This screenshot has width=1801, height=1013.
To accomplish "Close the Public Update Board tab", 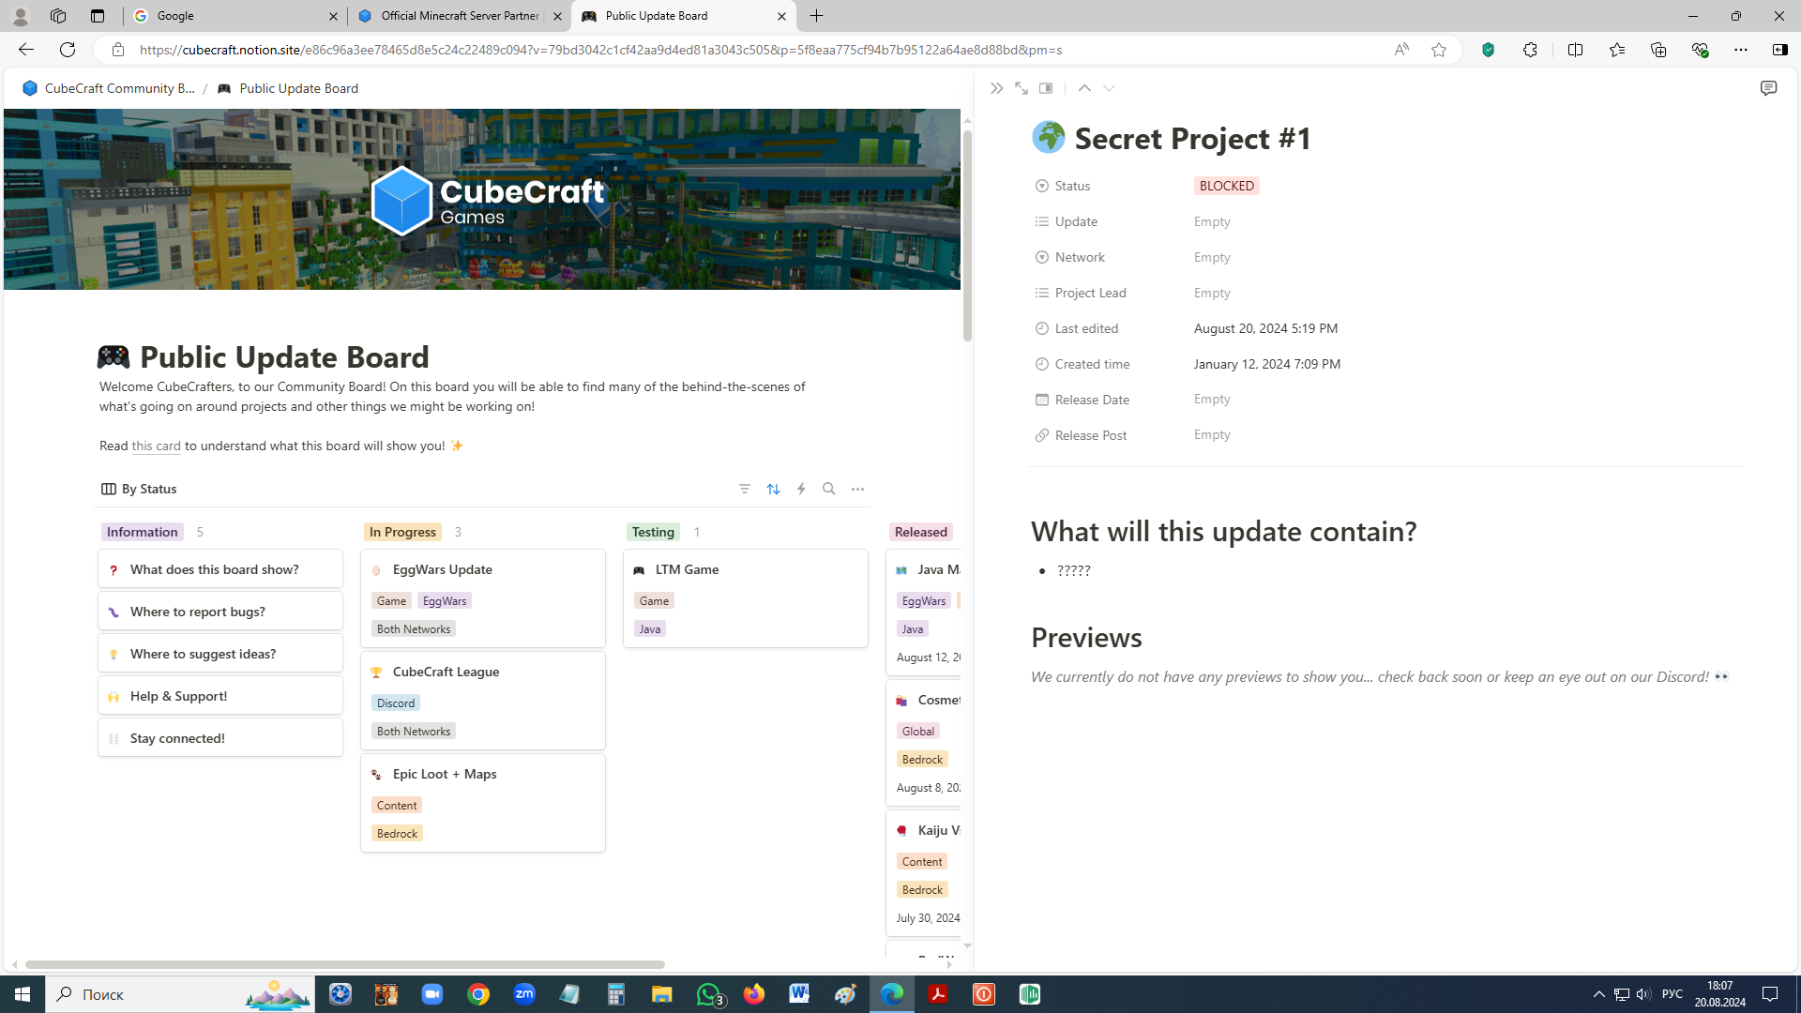I will pos(781,16).
